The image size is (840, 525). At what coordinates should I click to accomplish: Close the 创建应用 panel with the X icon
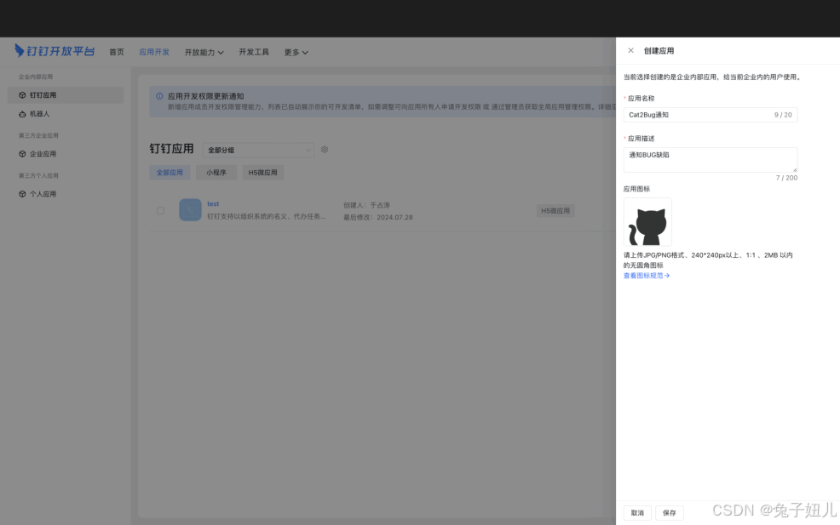pyautogui.click(x=630, y=49)
